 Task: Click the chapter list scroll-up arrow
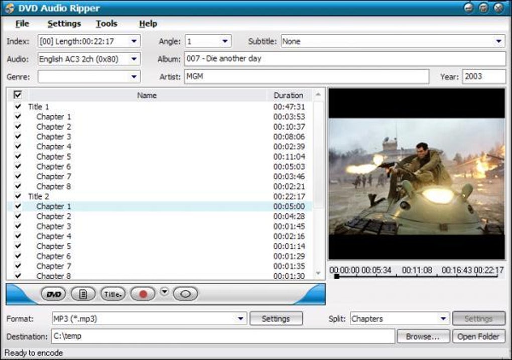click(x=318, y=95)
